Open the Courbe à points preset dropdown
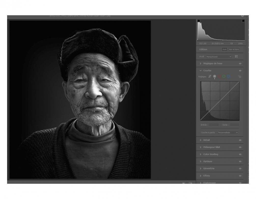The width and height of the screenshot is (256, 199). [x=228, y=133]
